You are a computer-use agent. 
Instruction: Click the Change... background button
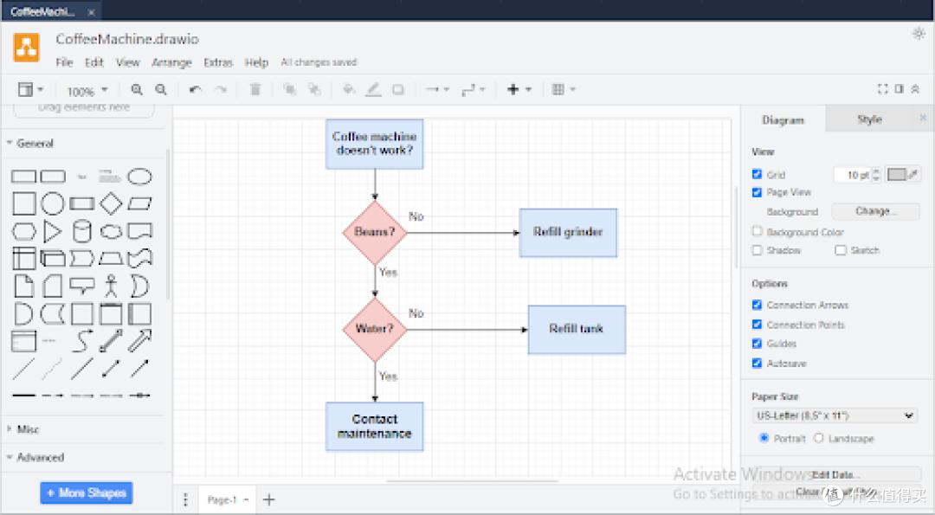875,211
